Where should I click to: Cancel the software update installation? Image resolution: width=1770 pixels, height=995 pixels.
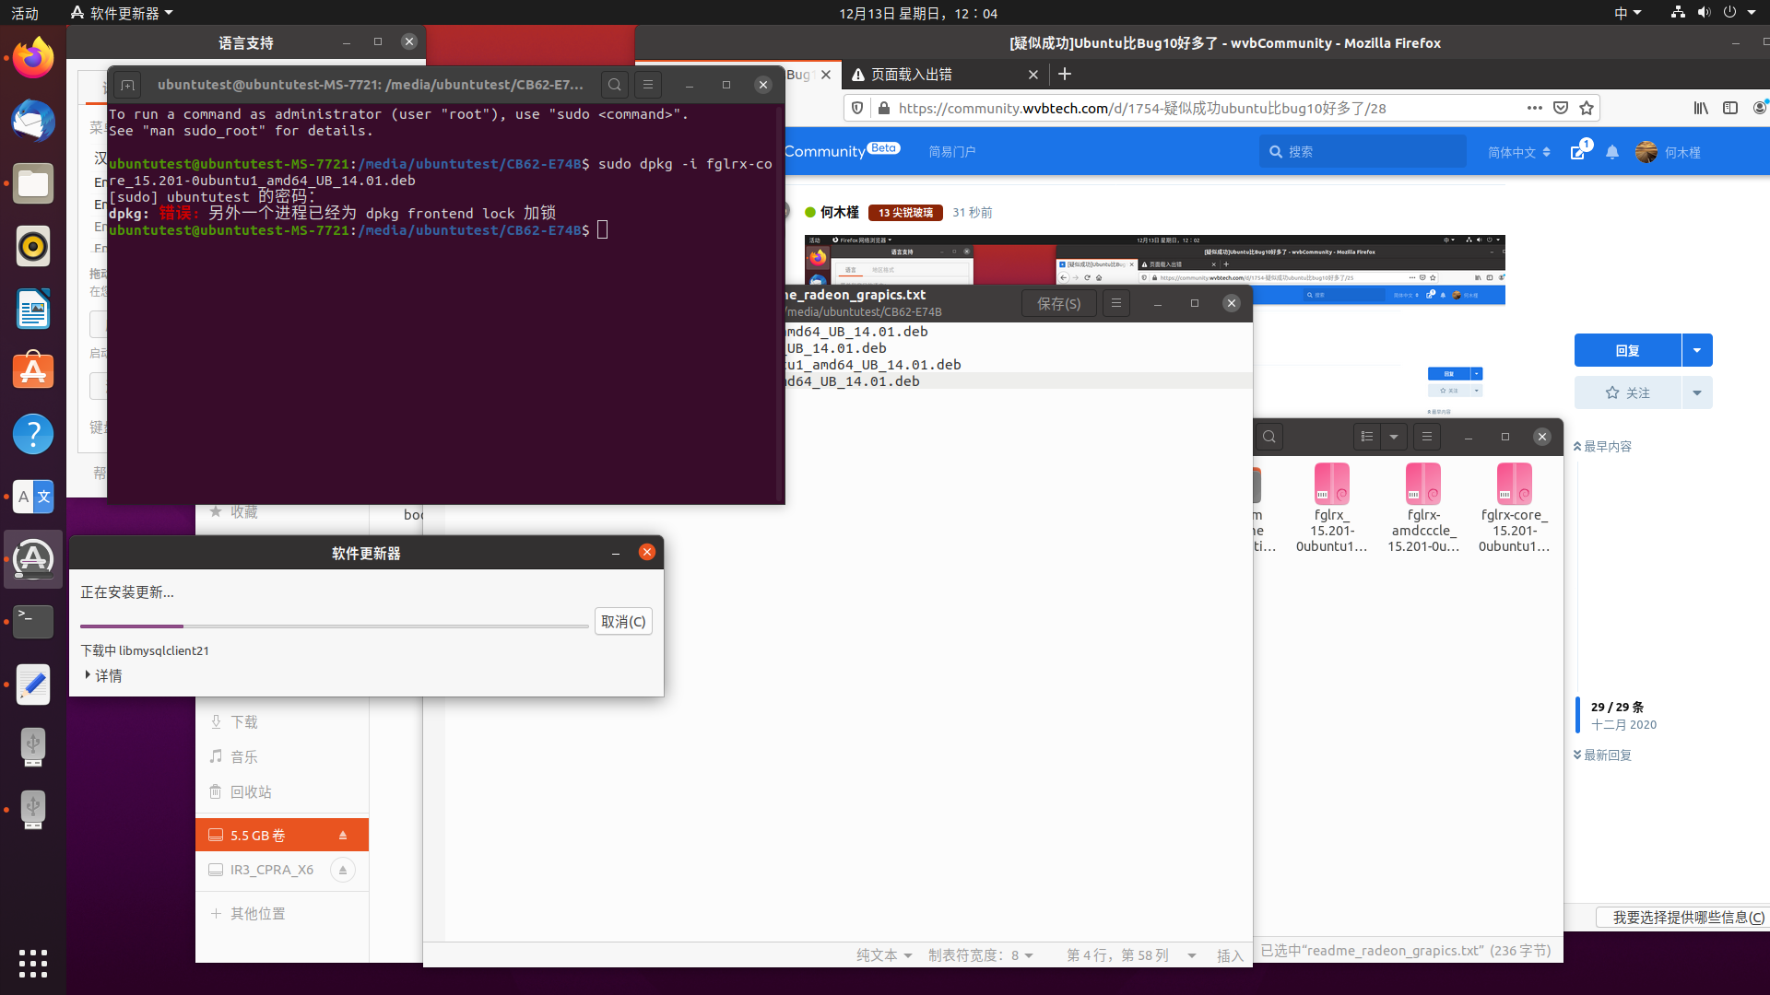[623, 622]
